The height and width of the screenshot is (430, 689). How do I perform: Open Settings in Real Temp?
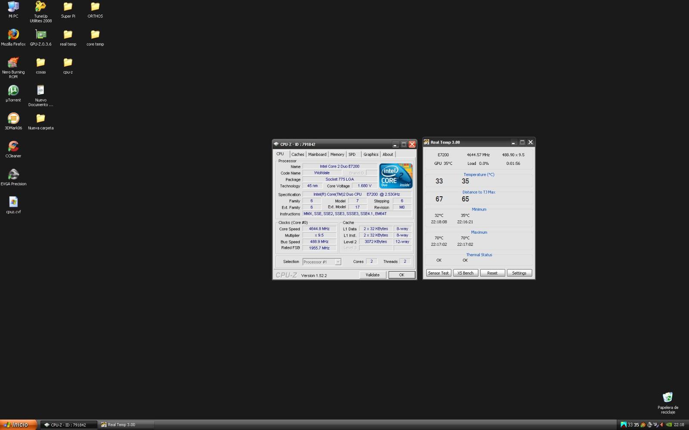519,273
